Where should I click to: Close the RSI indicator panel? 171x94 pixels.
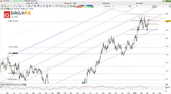point(25,85)
